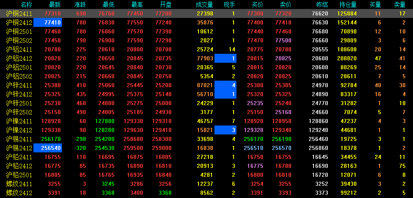The image size is (413, 198).
Task: Select the 沪铝2502 contract name
Action: pos(19,76)
